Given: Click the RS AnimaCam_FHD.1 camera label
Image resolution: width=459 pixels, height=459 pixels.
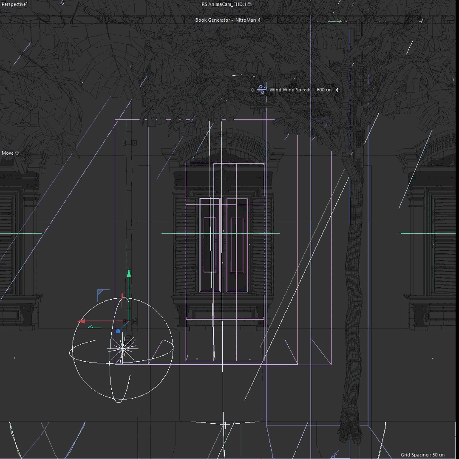Looking at the screenshot, I should 224,4.
